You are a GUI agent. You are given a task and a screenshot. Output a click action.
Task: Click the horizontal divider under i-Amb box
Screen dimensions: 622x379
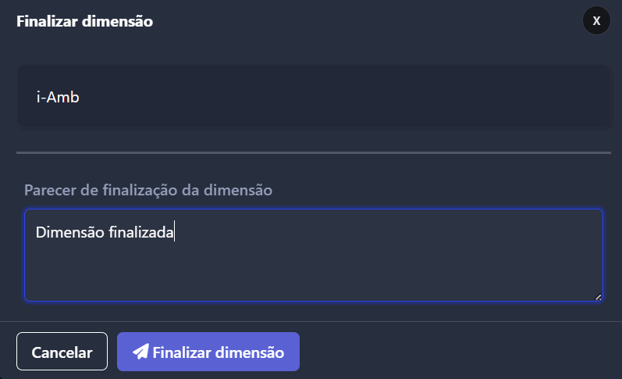tap(314, 152)
